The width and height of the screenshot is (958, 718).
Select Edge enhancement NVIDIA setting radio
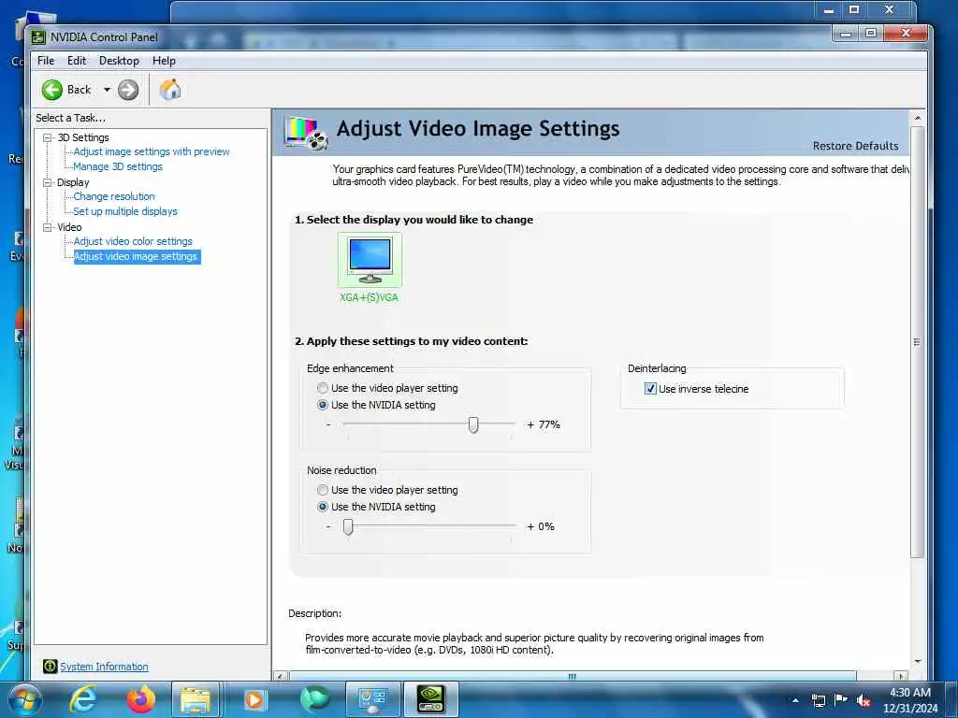[x=323, y=405]
